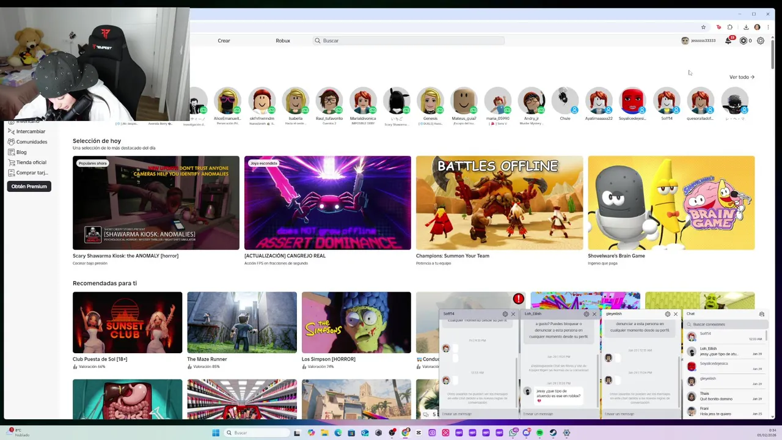Open the Robux tab
Screen dimensions: 782x440
pos(283,40)
